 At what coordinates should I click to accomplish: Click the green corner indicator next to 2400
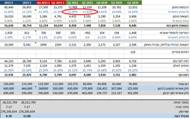[x=35, y=43]
